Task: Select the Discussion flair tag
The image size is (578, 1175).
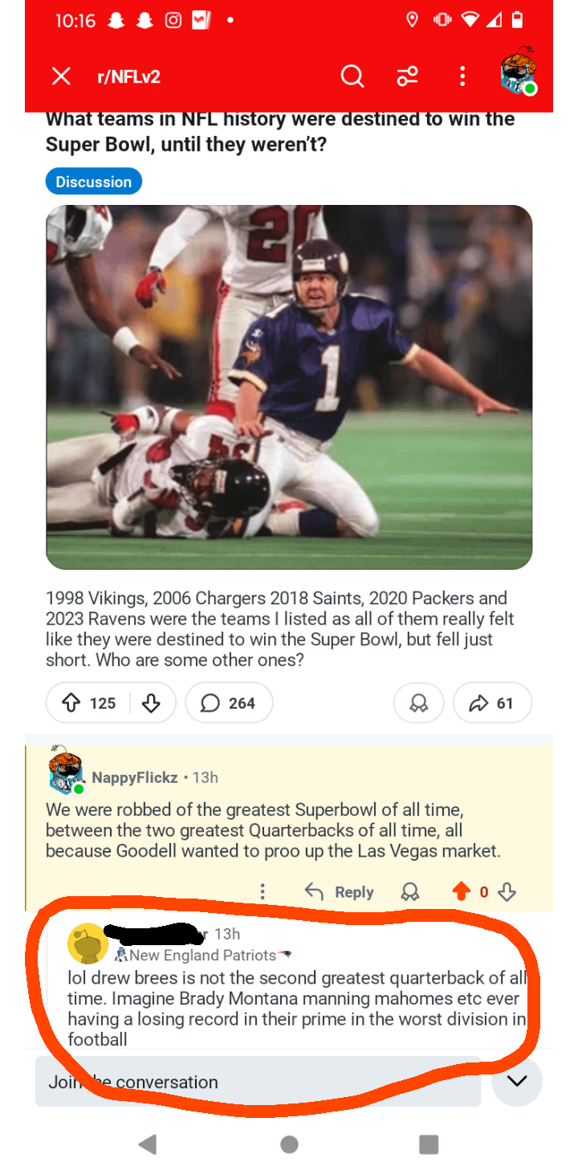Action: (x=93, y=182)
